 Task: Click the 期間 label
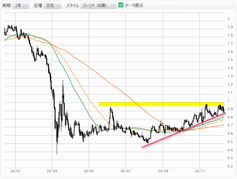click(x=6, y=6)
